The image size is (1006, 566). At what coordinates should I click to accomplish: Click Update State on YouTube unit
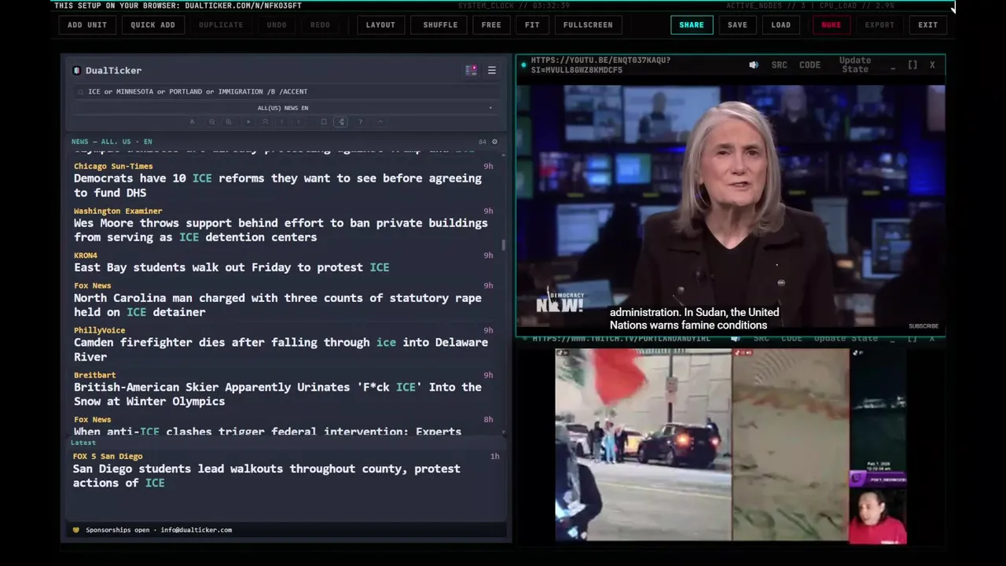[x=855, y=65]
